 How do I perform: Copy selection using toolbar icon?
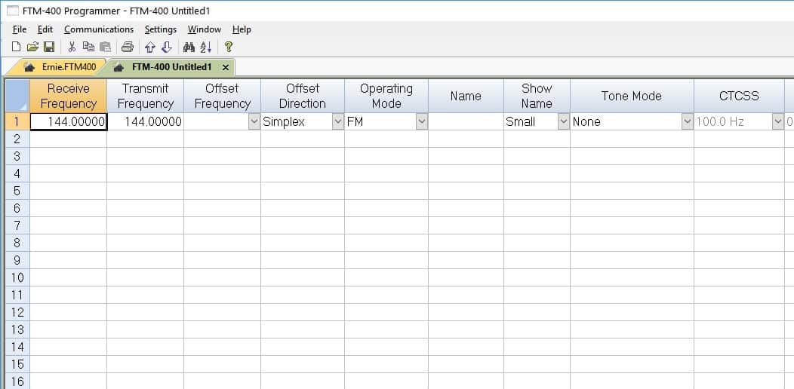coord(88,47)
